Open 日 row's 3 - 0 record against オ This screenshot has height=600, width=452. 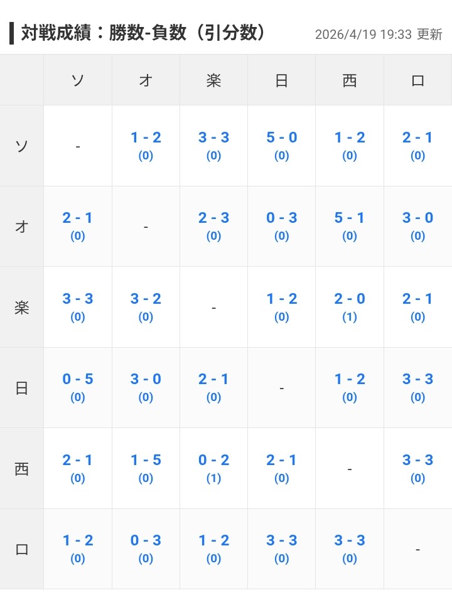click(x=146, y=387)
